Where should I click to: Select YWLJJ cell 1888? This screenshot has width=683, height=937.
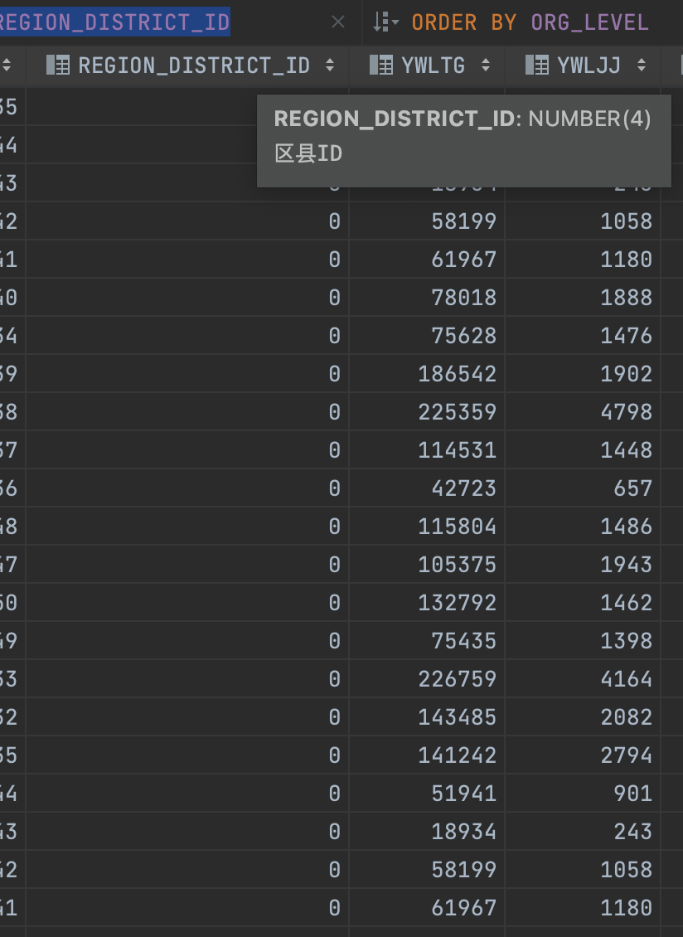tap(583, 297)
